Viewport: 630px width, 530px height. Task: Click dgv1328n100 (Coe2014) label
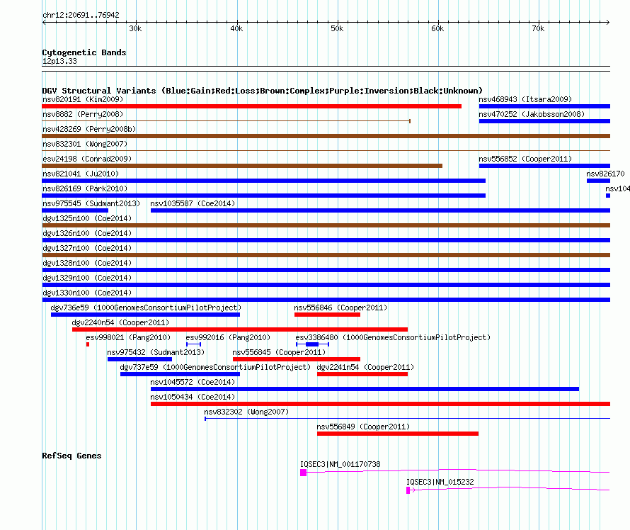coord(87,263)
